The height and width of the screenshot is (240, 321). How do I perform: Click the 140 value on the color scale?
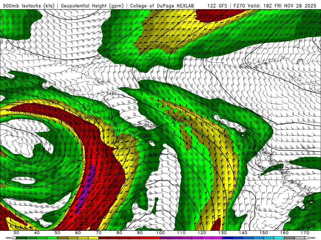coord(243,233)
